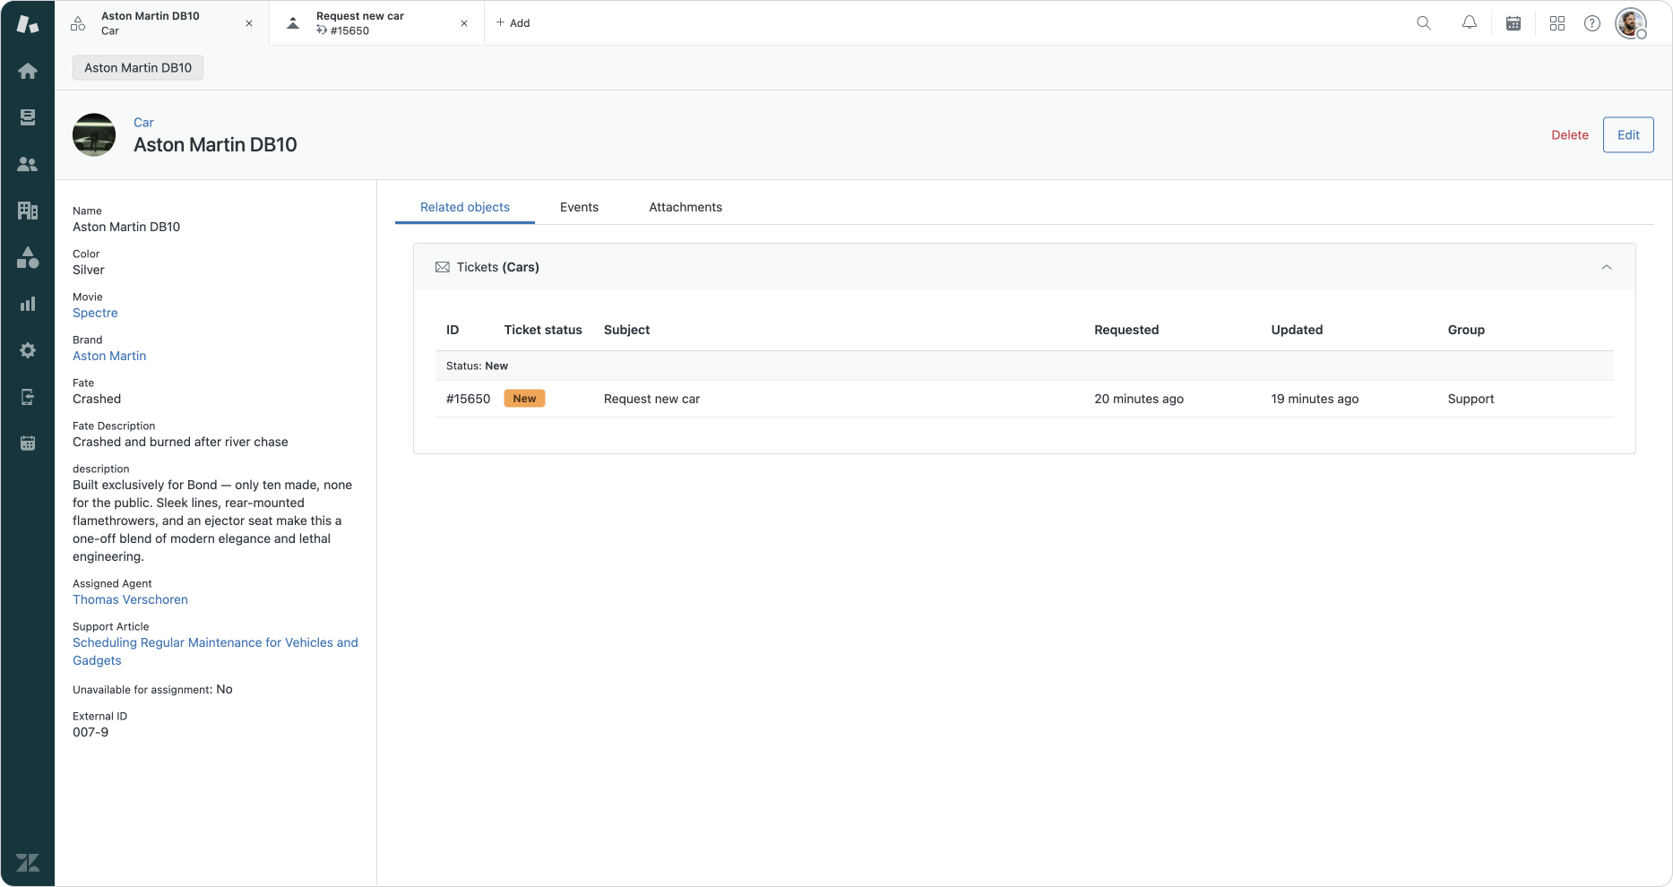Screen dimensions: 1673x887
Task: Open the Zendesk products grid icon
Action: coord(1557,23)
